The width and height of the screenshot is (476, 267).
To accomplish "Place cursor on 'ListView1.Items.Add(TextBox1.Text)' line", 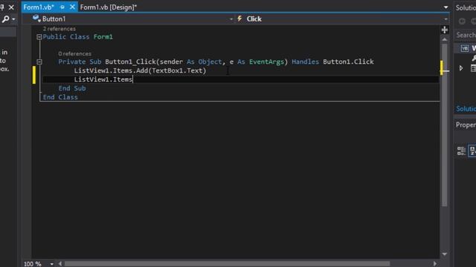I will 140,70.
